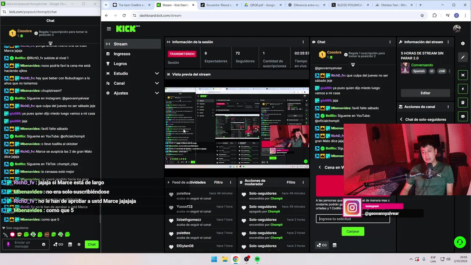Reload the dashboard page
The width and height of the screenshot is (471, 265).
[x=124, y=15]
